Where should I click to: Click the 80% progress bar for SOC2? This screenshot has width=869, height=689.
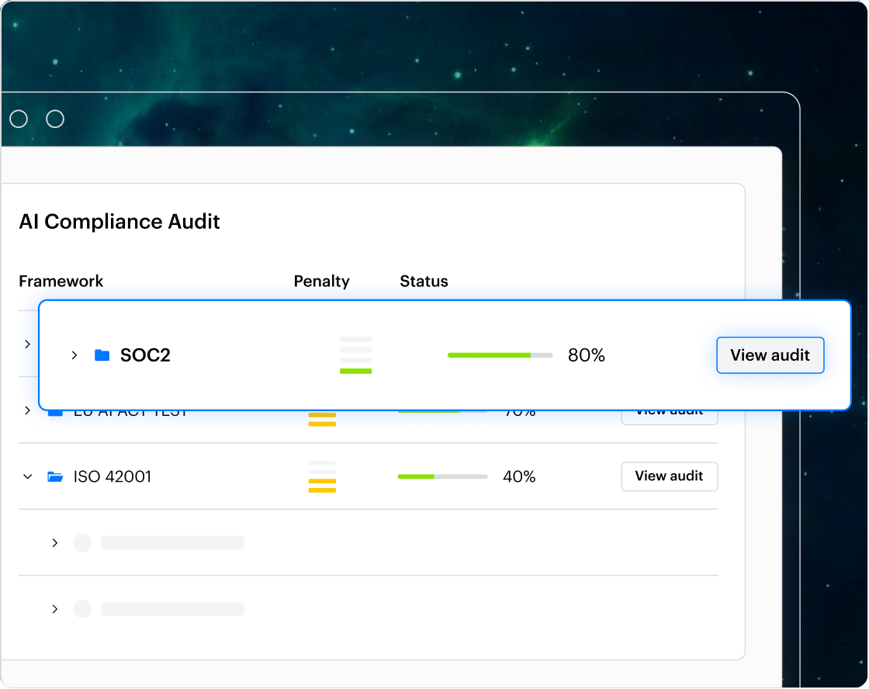(x=500, y=355)
